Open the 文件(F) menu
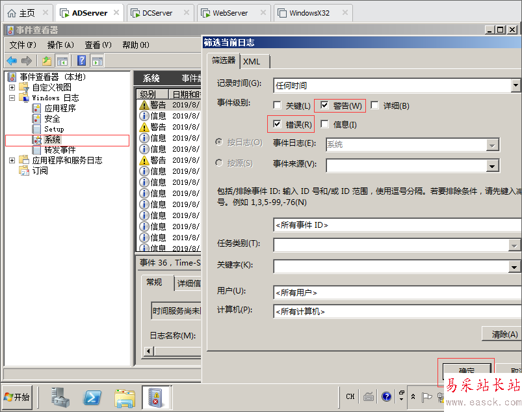The height and width of the screenshot is (412, 522). click(x=23, y=45)
